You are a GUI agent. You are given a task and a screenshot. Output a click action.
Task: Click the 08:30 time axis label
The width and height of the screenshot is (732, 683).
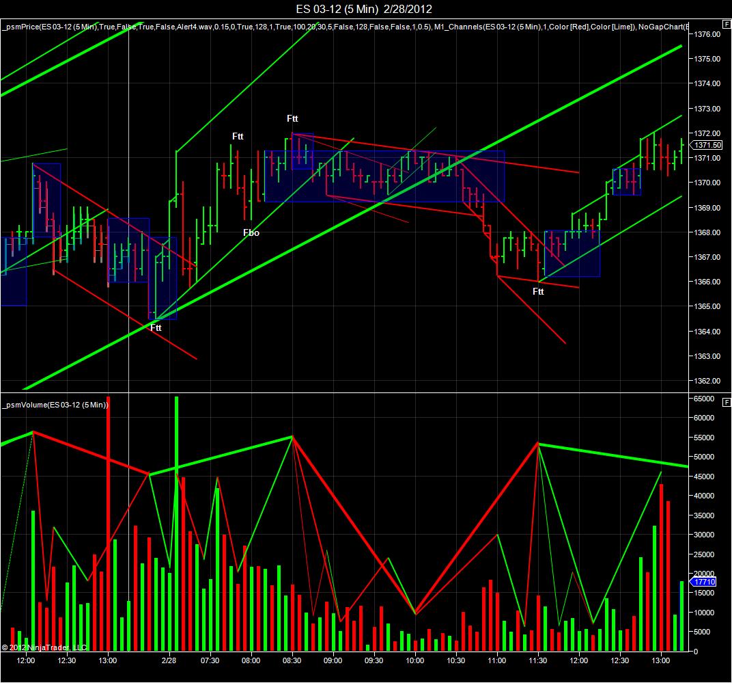(x=292, y=660)
